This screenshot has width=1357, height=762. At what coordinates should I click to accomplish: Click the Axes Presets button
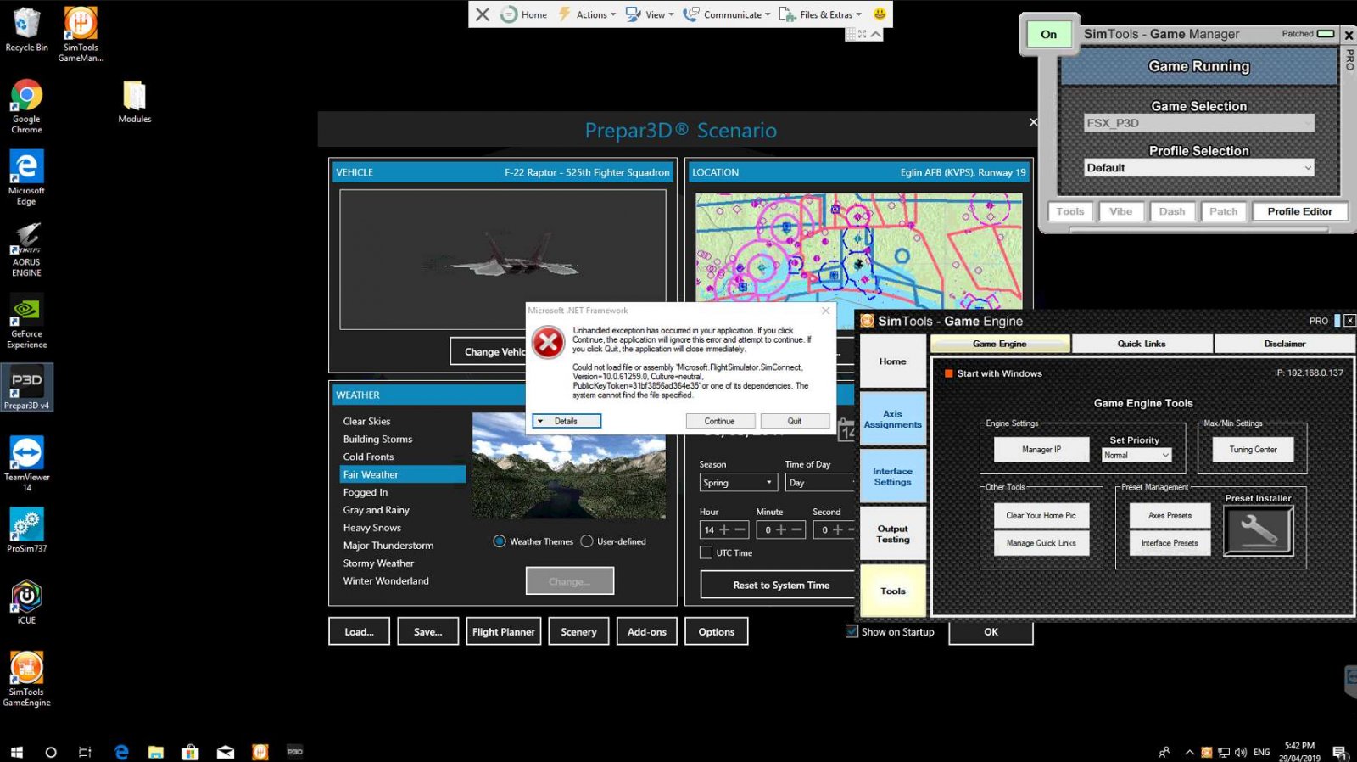1170,515
